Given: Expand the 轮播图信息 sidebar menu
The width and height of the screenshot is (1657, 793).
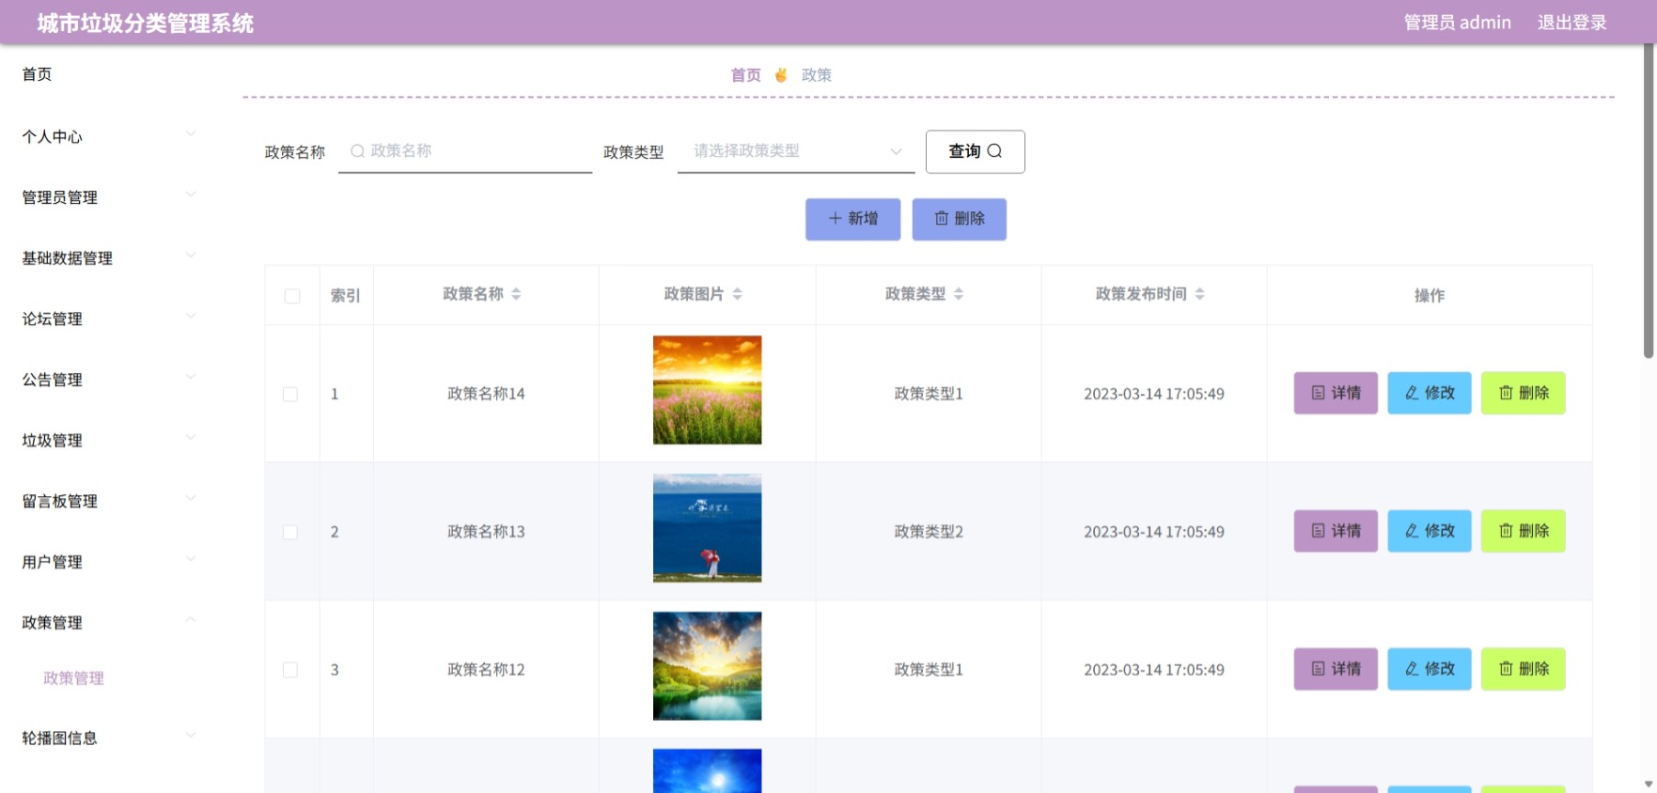Looking at the screenshot, I should [x=108, y=738].
